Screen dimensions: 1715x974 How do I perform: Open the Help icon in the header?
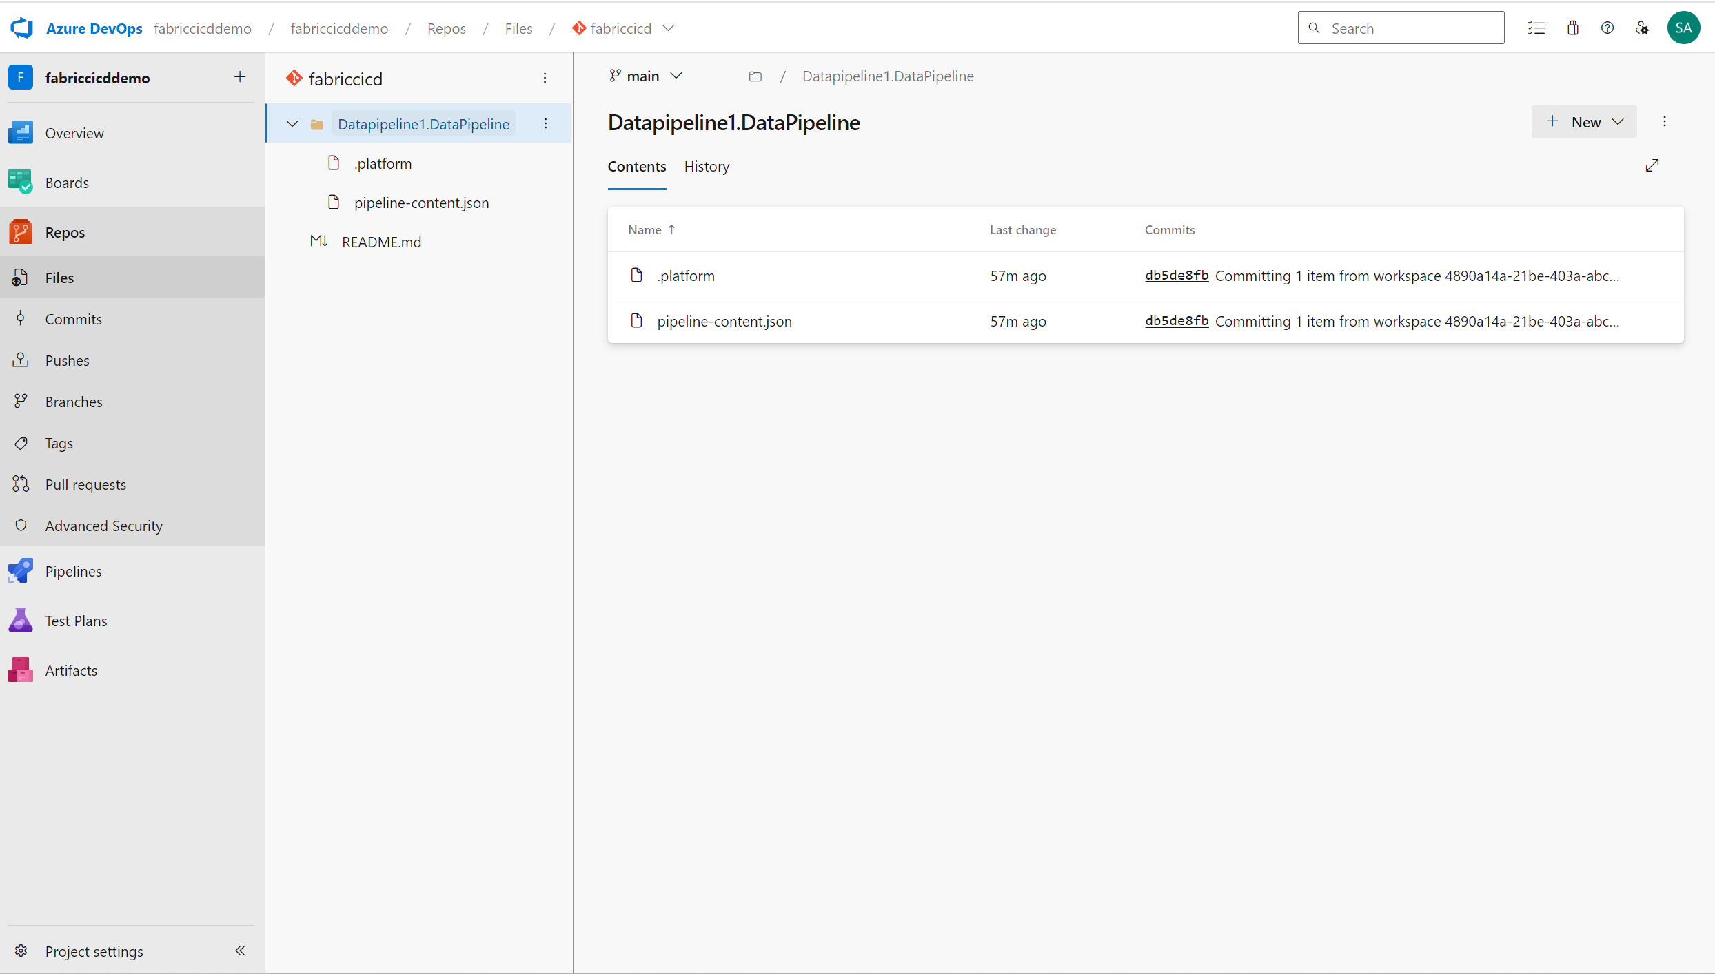1607,28
